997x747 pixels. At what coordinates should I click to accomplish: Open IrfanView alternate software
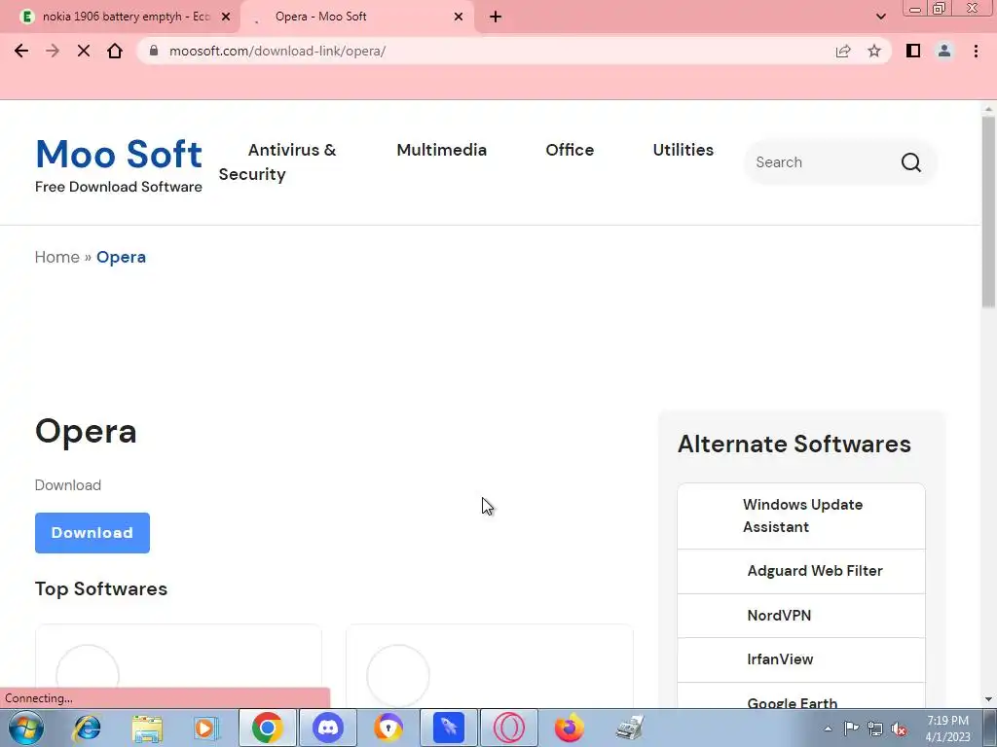[780, 659]
